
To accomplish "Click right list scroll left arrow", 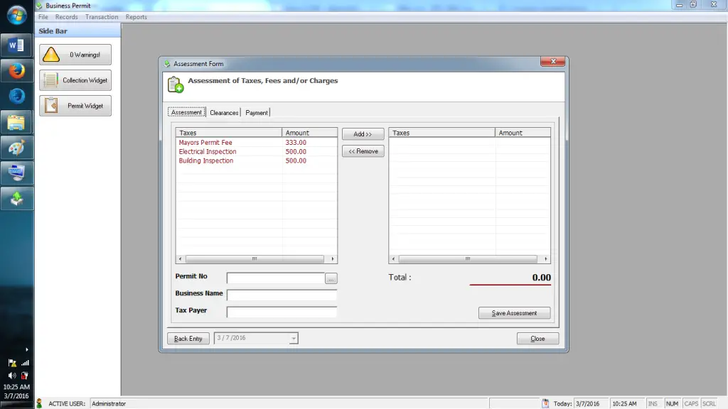I will click(x=394, y=258).
